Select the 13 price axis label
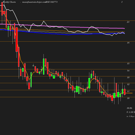The image size is (135, 135). (x=128, y=77)
